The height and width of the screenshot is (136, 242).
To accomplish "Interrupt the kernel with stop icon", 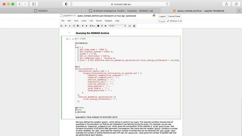I will tap(98, 26).
